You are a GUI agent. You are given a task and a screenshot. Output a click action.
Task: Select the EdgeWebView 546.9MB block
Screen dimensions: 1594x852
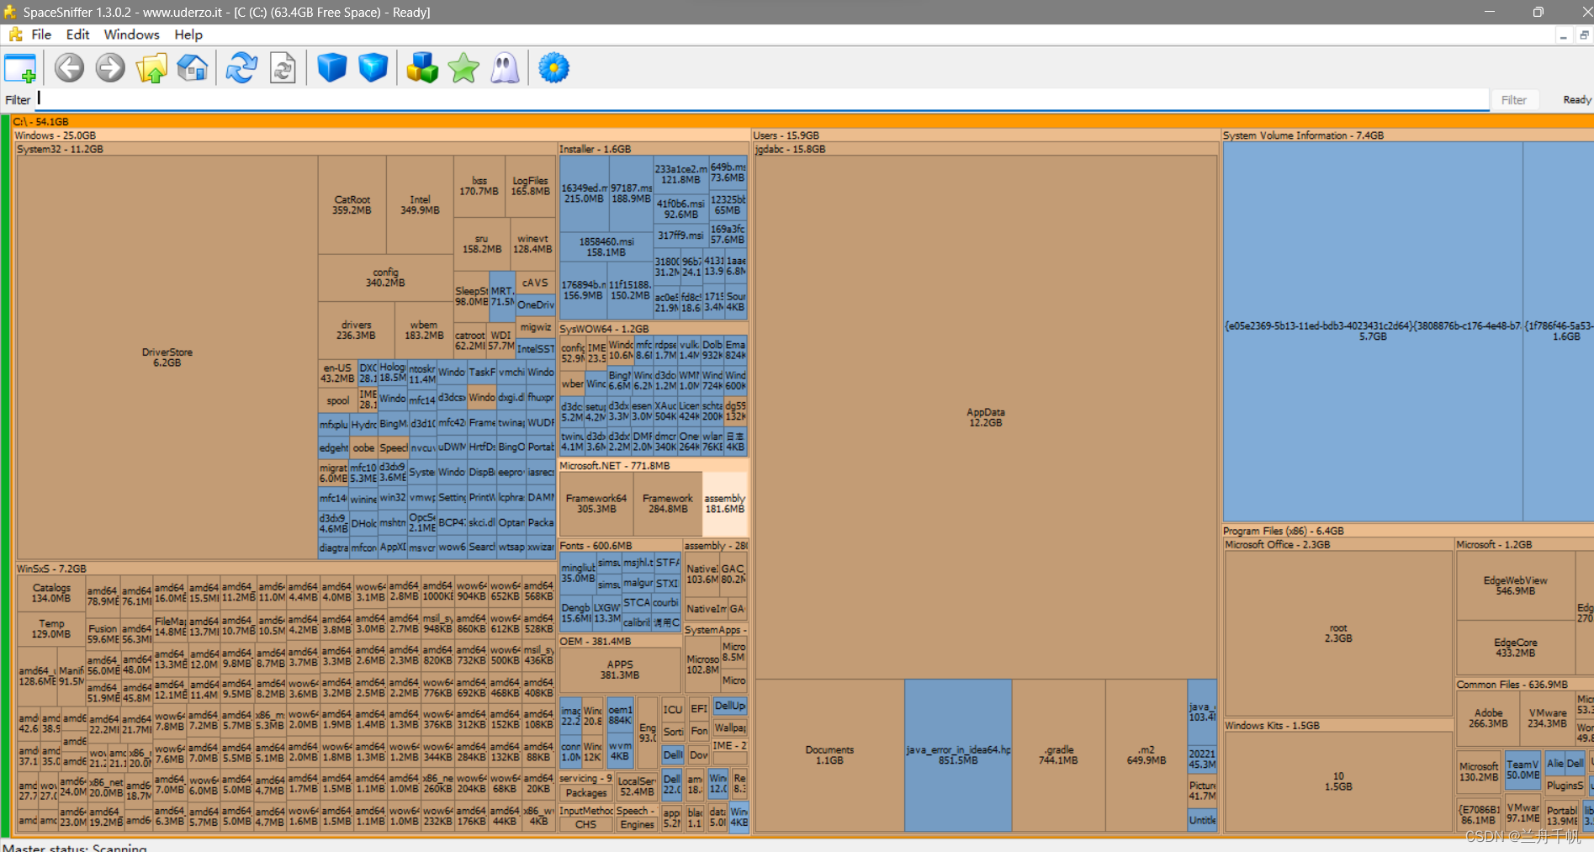coord(1515,585)
